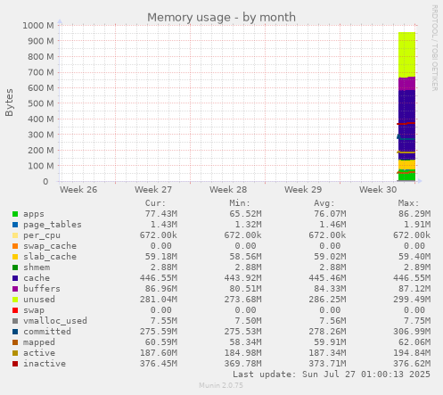Click the purple buffers band in graph
The height and width of the screenshot is (395, 443).
(x=406, y=84)
